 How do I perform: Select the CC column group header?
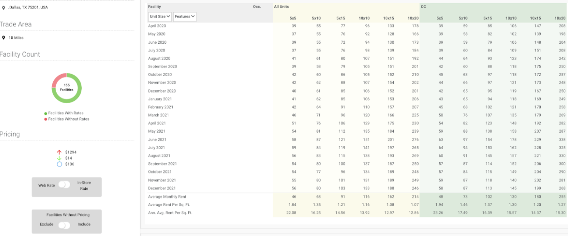pyautogui.click(x=423, y=7)
